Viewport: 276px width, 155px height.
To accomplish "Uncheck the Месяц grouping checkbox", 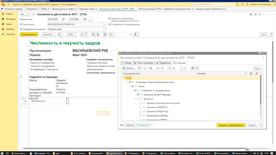I will coord(133,86).
